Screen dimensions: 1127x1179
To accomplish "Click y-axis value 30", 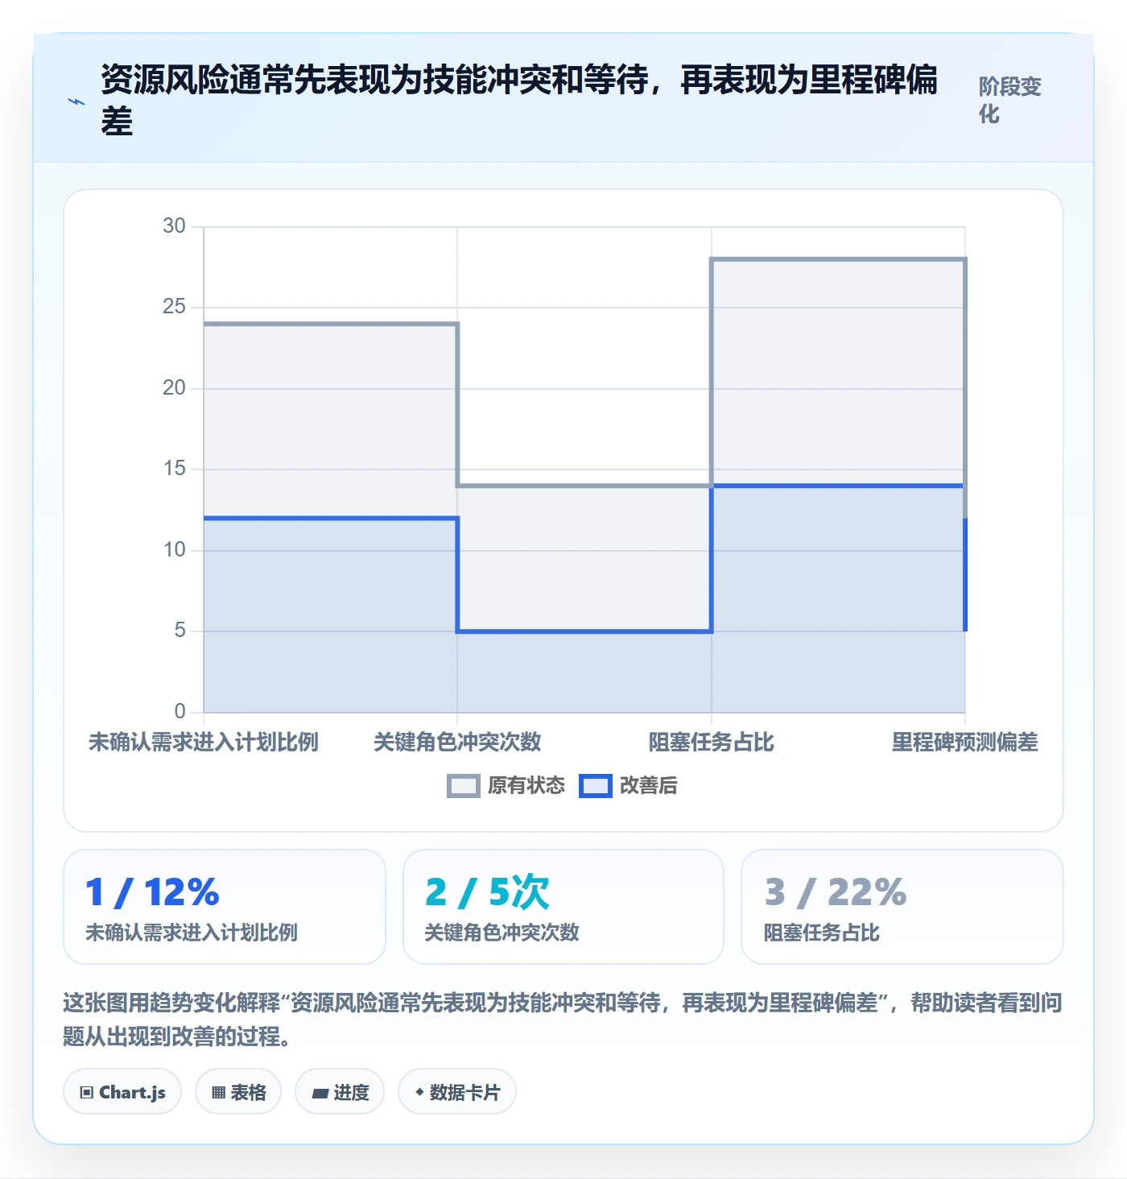I will (174, 225).
